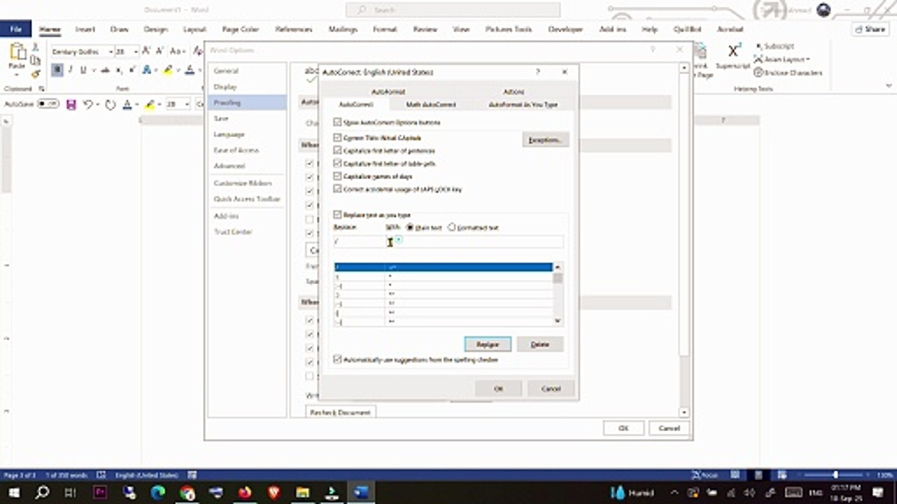Click into the Replace text input field
The height and width of the screenshot is (504, 897).
[358, 241]
